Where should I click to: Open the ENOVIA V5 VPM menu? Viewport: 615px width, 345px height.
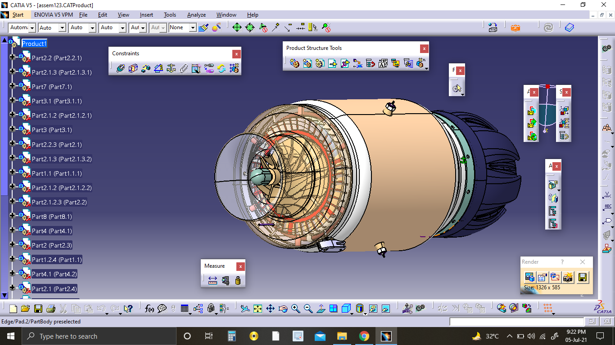click(x=54, y=15)
